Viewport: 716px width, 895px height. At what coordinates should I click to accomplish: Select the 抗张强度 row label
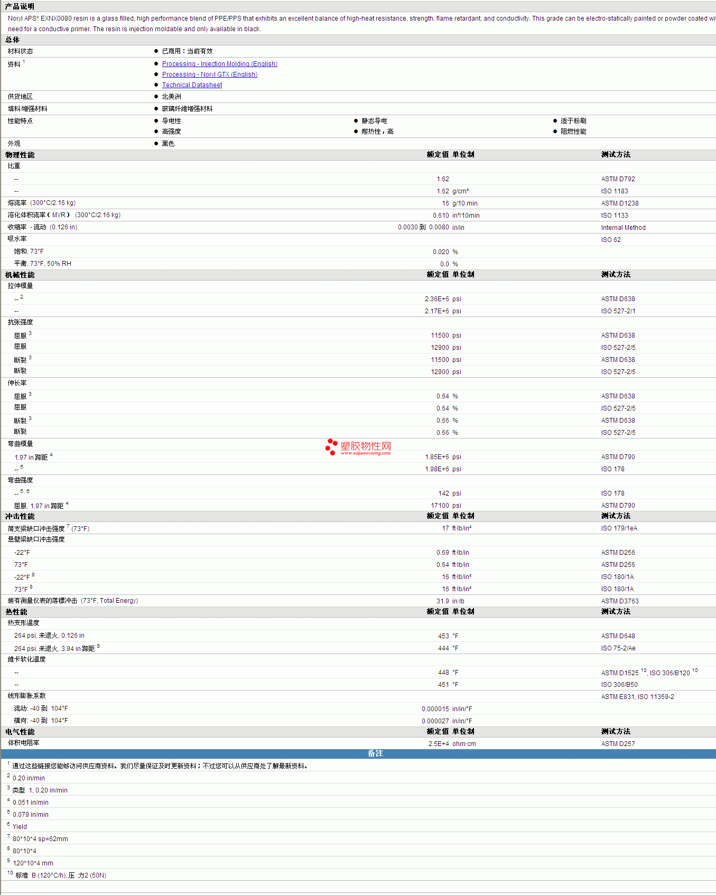[x=20, y=322]
